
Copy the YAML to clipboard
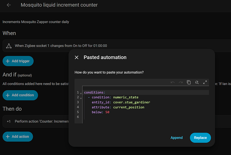coord(189,83)
